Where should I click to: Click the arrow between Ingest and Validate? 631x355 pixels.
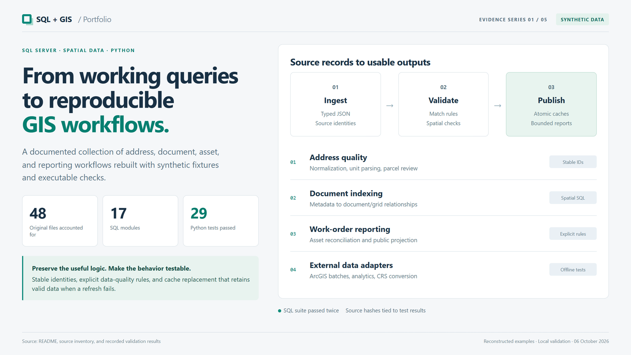coord(390,106)
